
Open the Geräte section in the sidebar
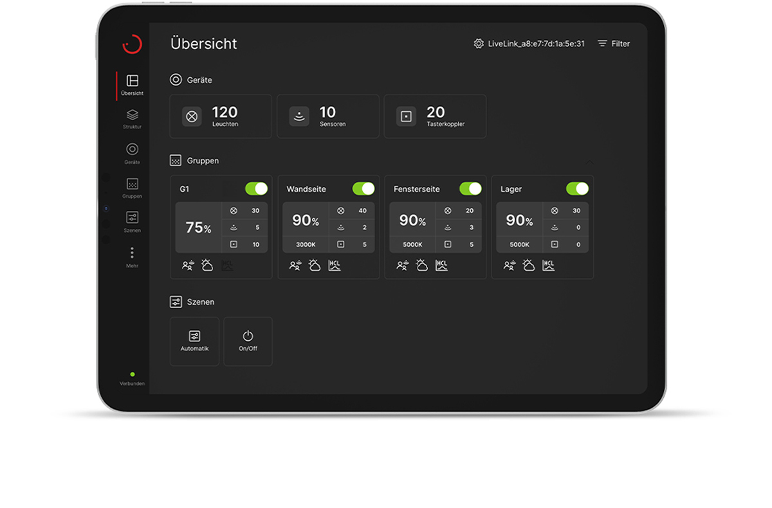(132, 153)
